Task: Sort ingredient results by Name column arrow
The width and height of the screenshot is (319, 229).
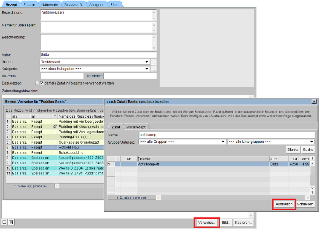Action: pyautogui.click(x=139, y=158)
